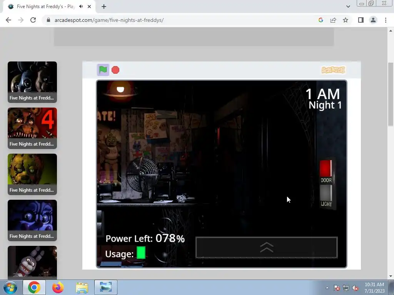394x295 pixels.
Task: Click the vertical page scrollbar thumb
Action: coord(391,94)
